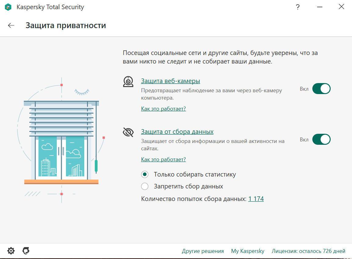Open the support agent icon in footer
The width and height of the screenshot is (352, 259).
[x=26, y=251]
